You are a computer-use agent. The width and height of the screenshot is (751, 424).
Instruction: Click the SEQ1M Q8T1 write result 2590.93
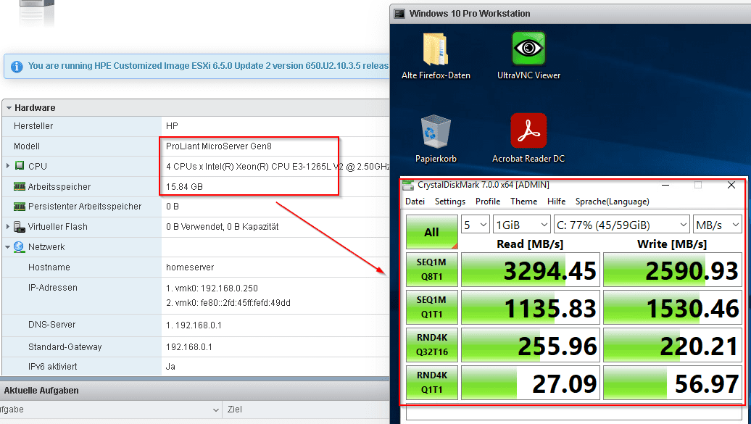[x=673, y=270]
